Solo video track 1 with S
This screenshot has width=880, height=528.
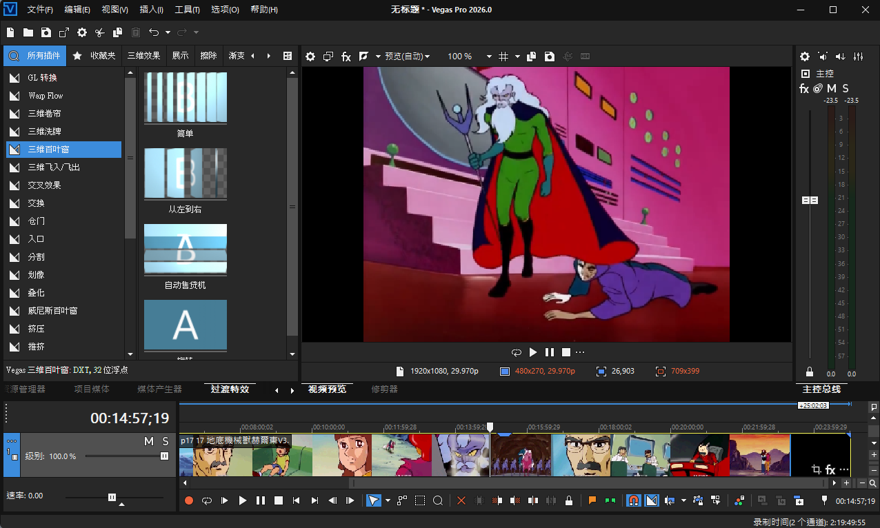[x=166, y=441]
